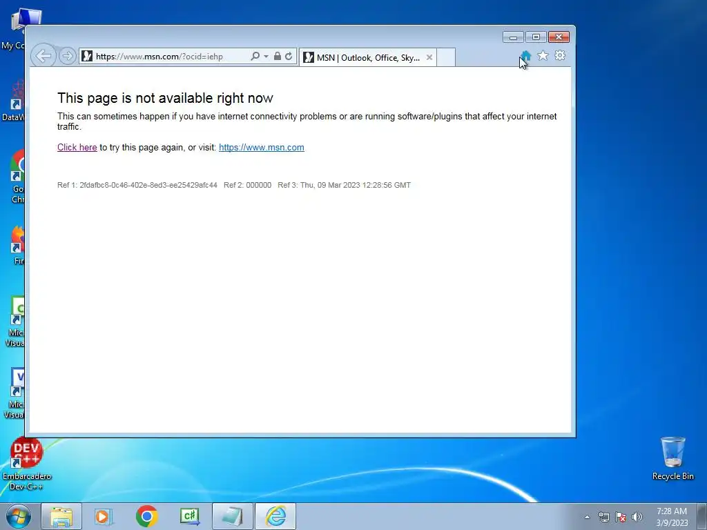Click the 'Click here' retry link
This screenshot has height=530, width=707.
coord(77,148)
